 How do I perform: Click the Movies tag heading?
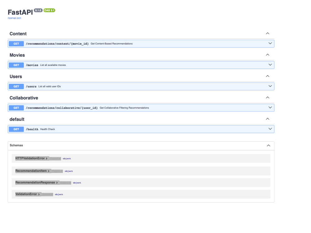click(x=17, y=55)
